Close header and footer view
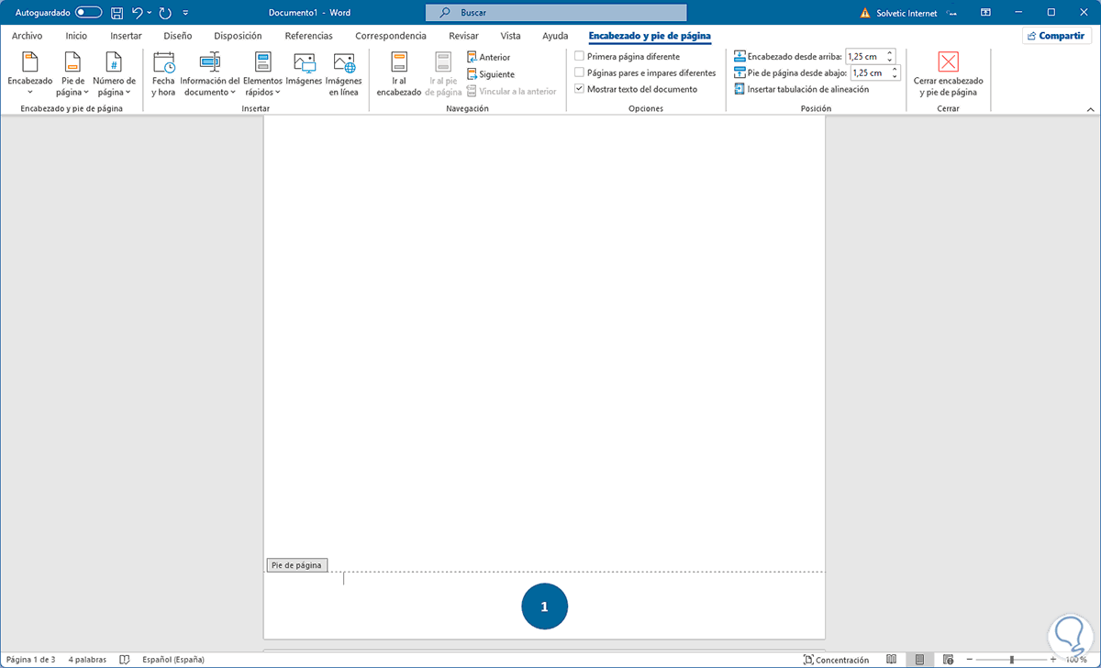 [948, 74]
